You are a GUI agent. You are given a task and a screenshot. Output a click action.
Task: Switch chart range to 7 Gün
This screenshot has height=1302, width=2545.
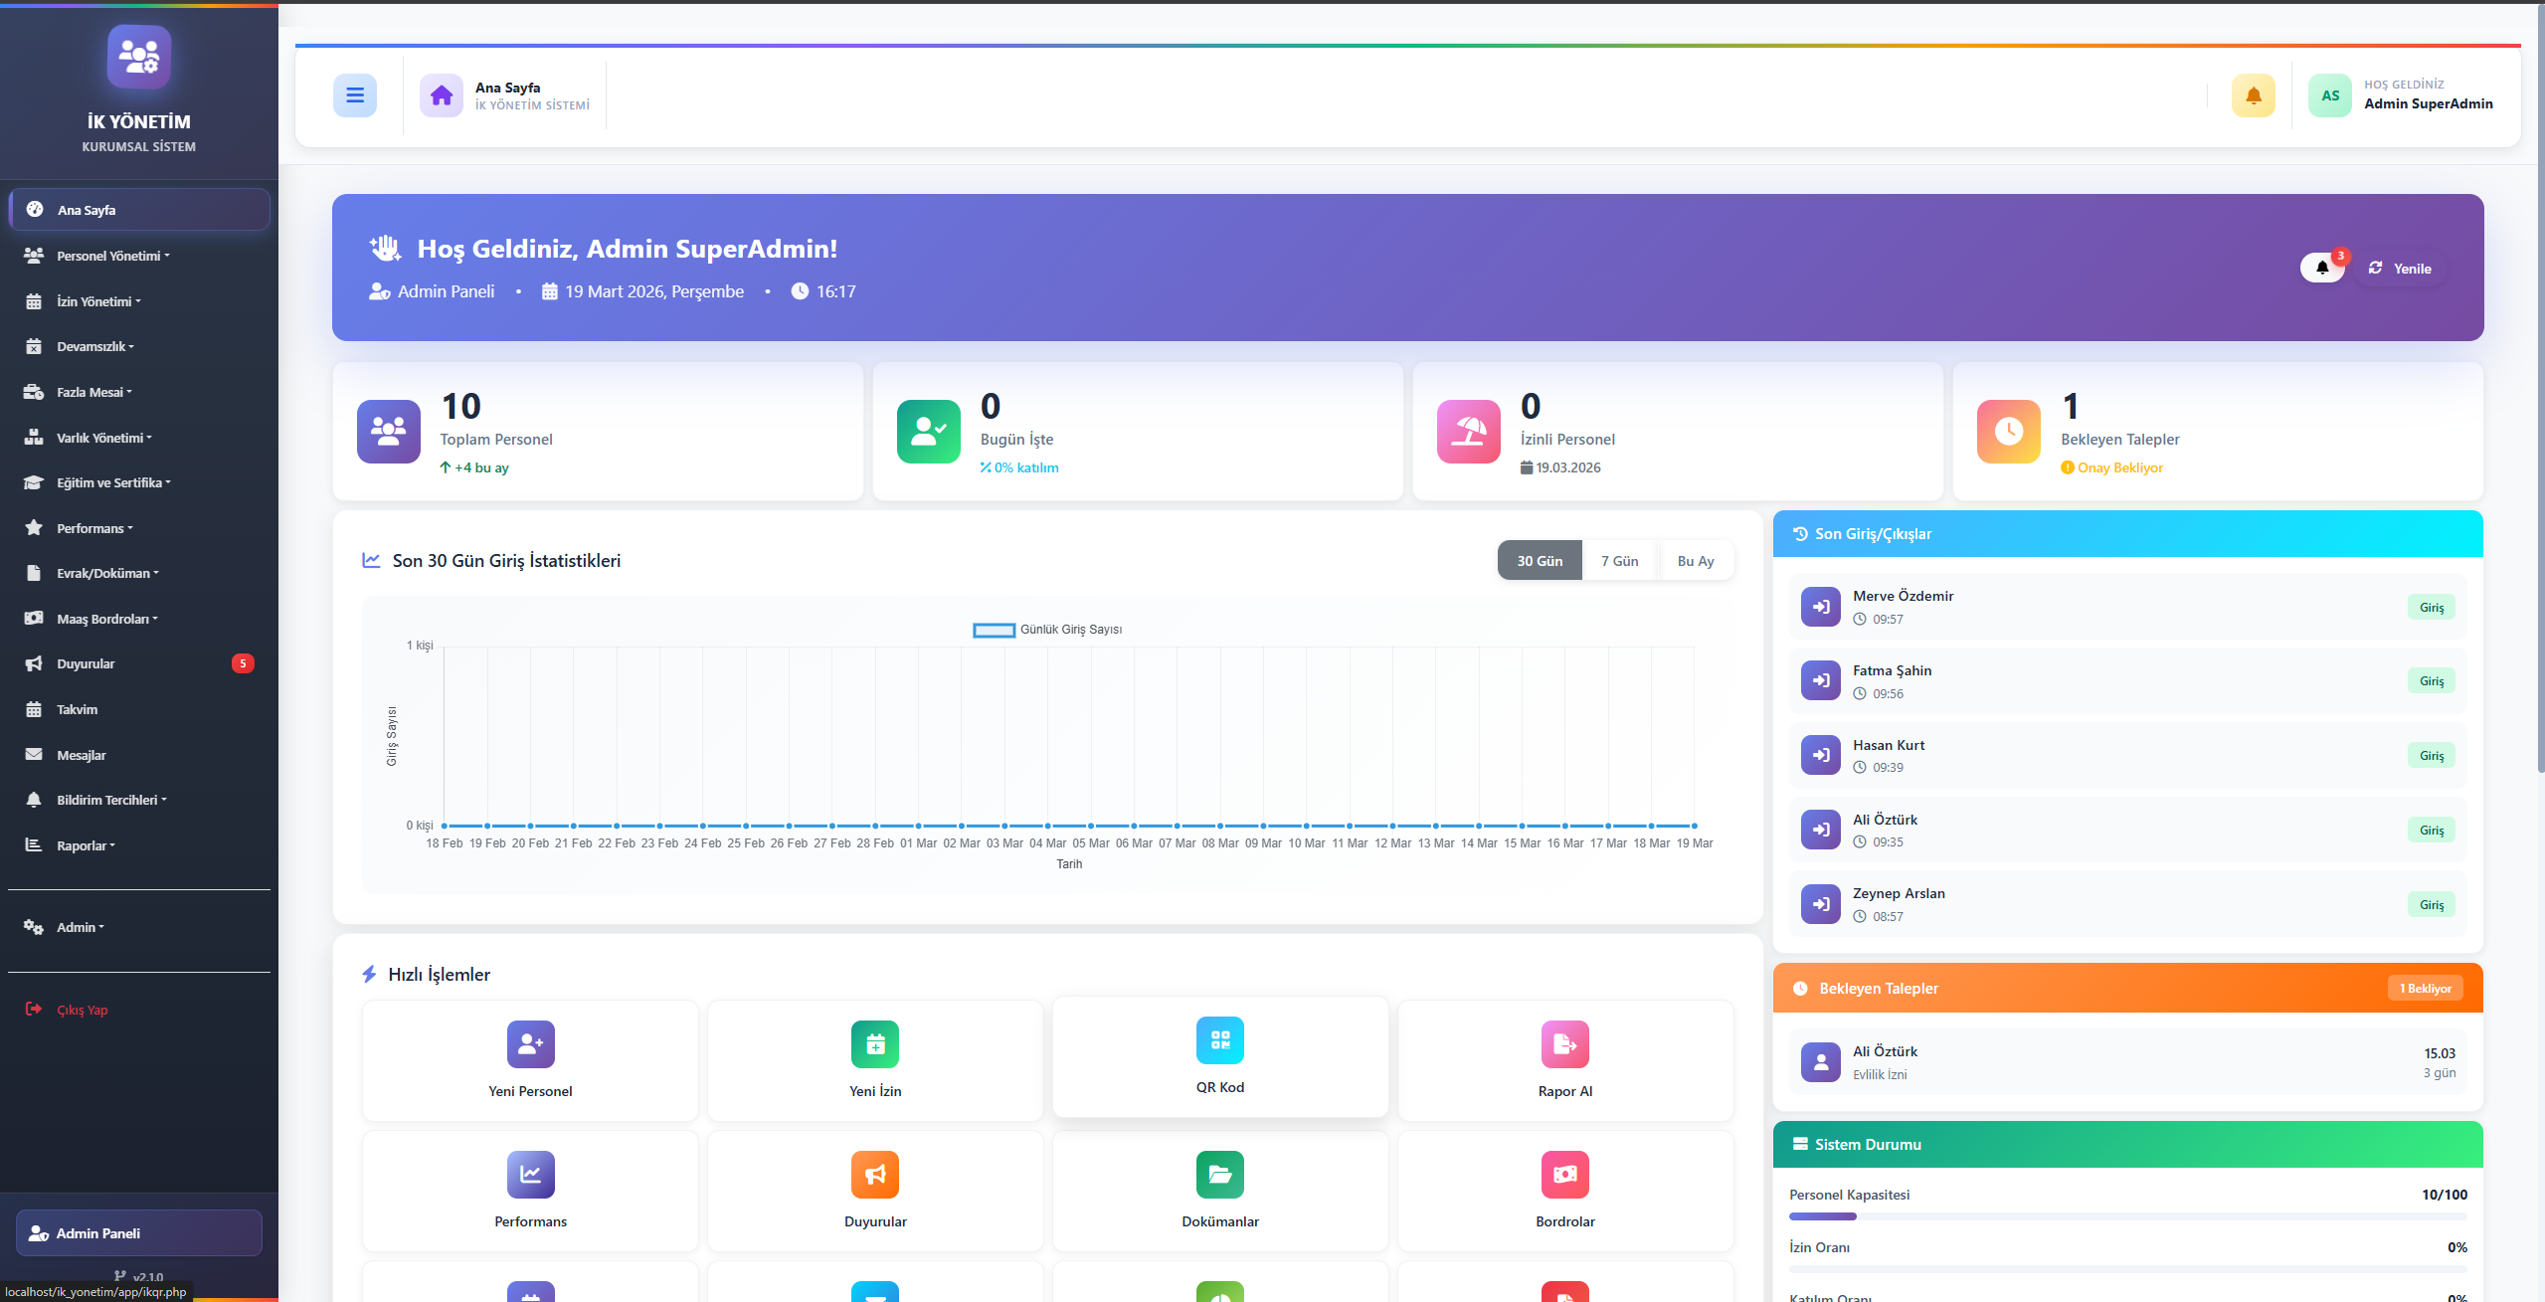1619,561
